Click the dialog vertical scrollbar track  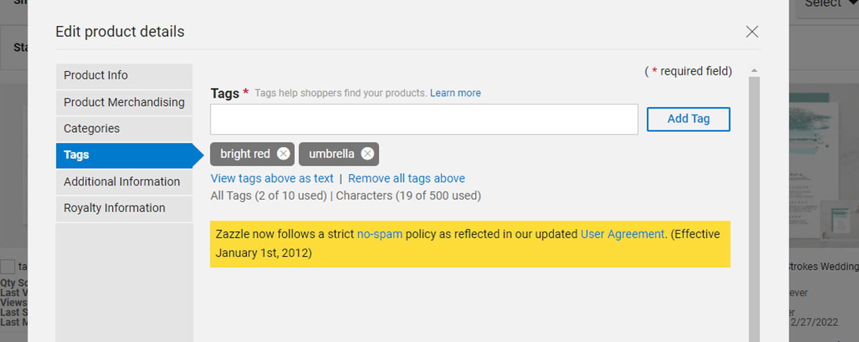(754, 209)
